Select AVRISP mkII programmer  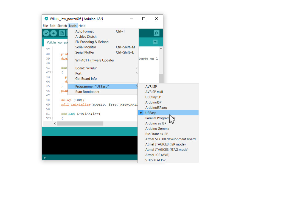click(x=168, y=92)
